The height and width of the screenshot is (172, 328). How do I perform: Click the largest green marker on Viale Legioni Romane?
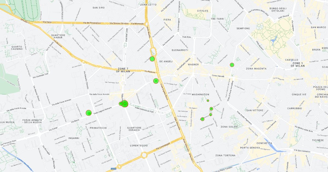coord(125,104)
